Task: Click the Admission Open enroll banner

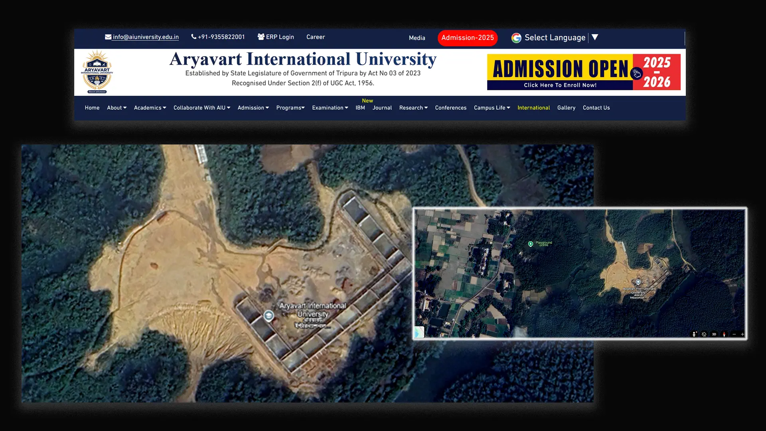Action: click(583, 72)
